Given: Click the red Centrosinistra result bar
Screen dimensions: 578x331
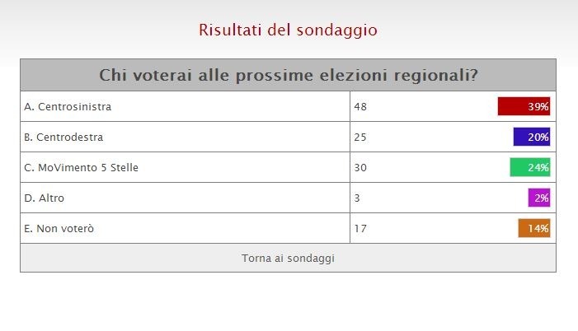Looking at the screenshot, I should point(513,106).
